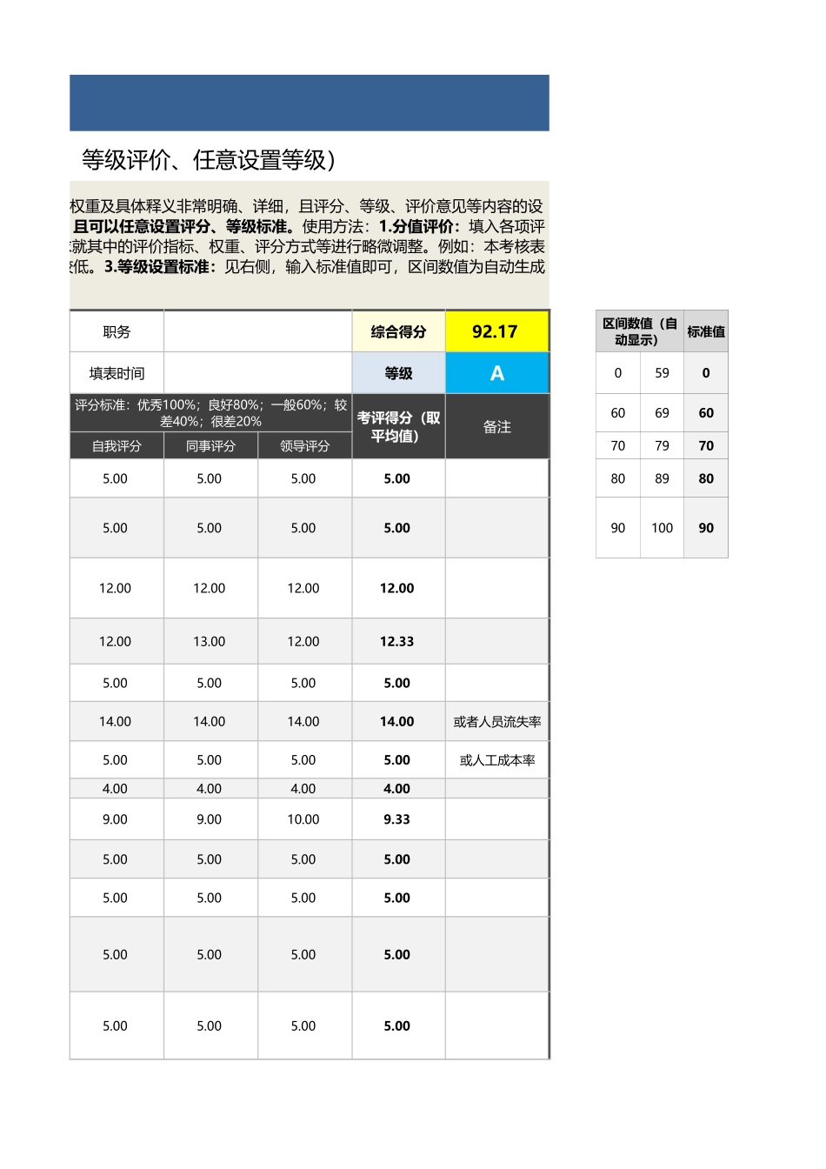
Task: Select the 备注 header cell
Action: tap(496, 425)
